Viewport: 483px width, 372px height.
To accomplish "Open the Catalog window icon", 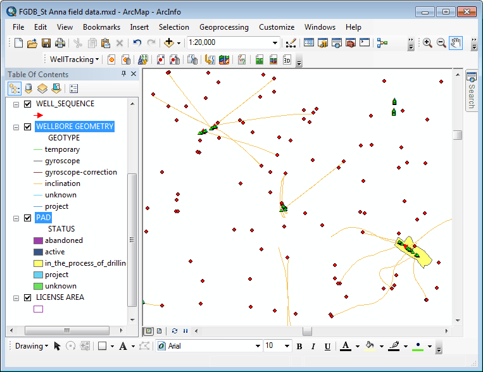I will (x=322, y=43).
